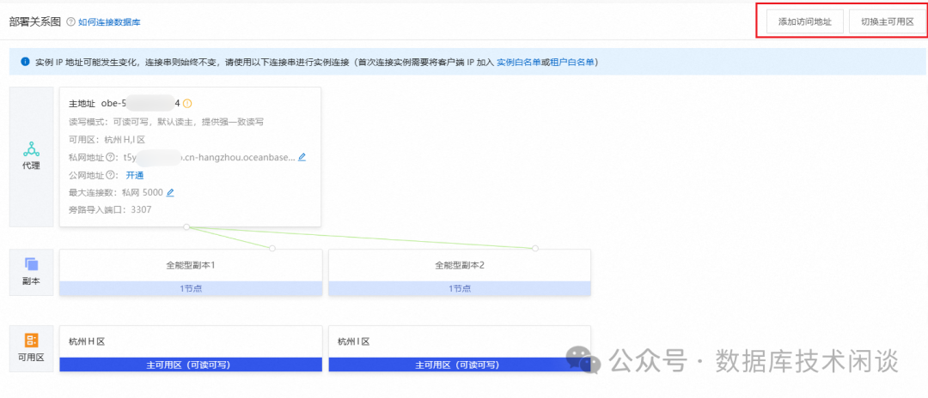This screenshot has width=928, height=398.
Task: Open the 实例白名单 link
Action: 518,62
